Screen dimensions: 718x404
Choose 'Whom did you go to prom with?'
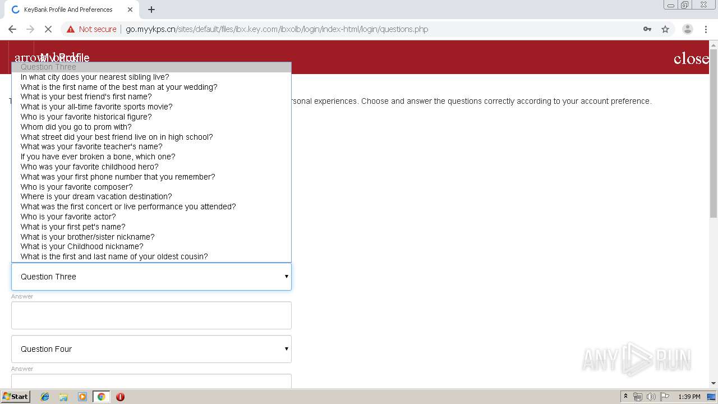(151, 127)
